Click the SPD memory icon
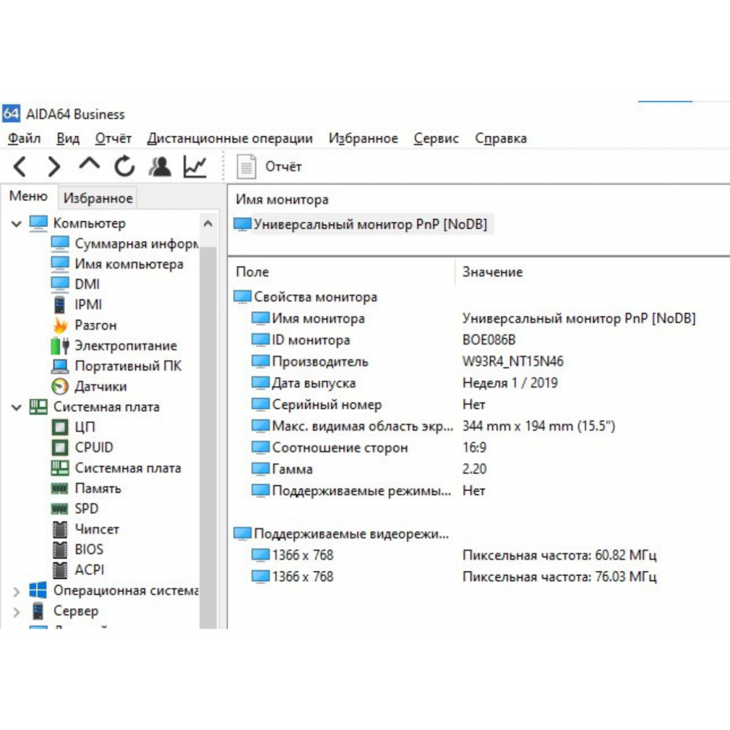730x730 pixels. point(60,509)
